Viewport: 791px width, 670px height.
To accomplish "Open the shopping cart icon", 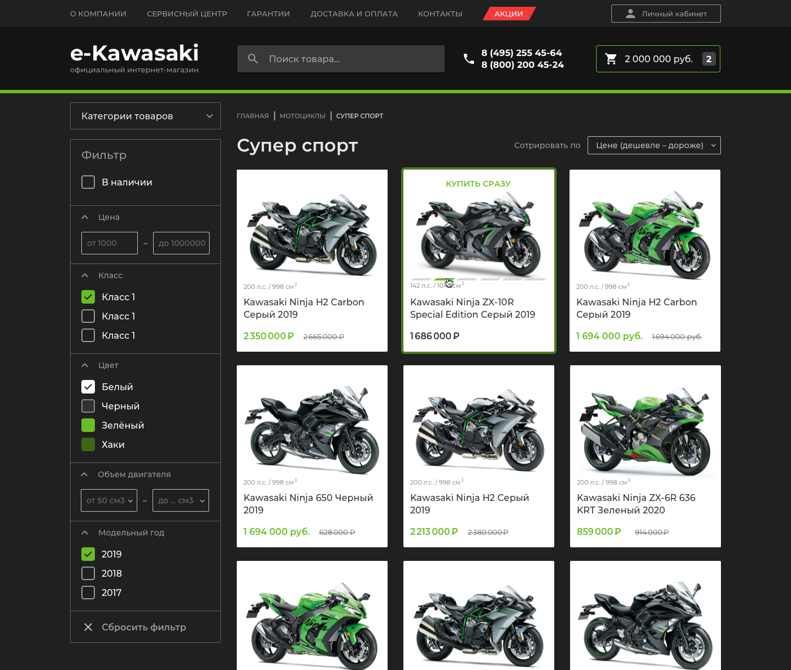I will [611, 59].
